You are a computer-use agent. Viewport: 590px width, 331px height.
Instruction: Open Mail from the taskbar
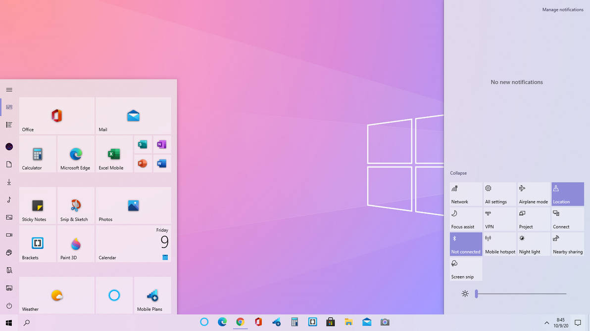pyautogui.click(x=366, y=322)
